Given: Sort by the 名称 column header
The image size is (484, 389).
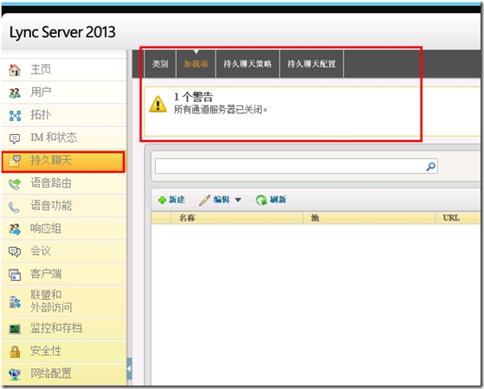Looking at the screenshot, I should [236, 218].
